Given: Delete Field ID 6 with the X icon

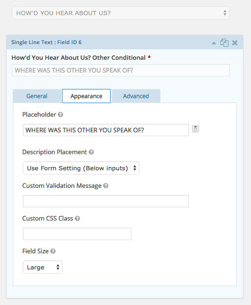Looking at the screenshot, I should pos(235,43).
